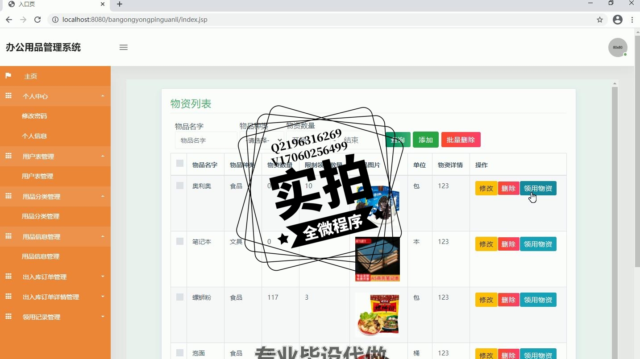640x359 pixels.
Task: Click grid icon beside 领用记录管理
Action: [x=8, y=317]
